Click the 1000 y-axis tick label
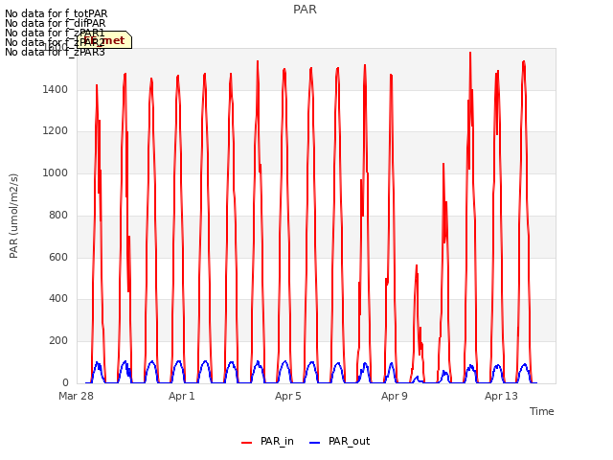Viewport: 613px width, 460px height. (x=56, y=172)
